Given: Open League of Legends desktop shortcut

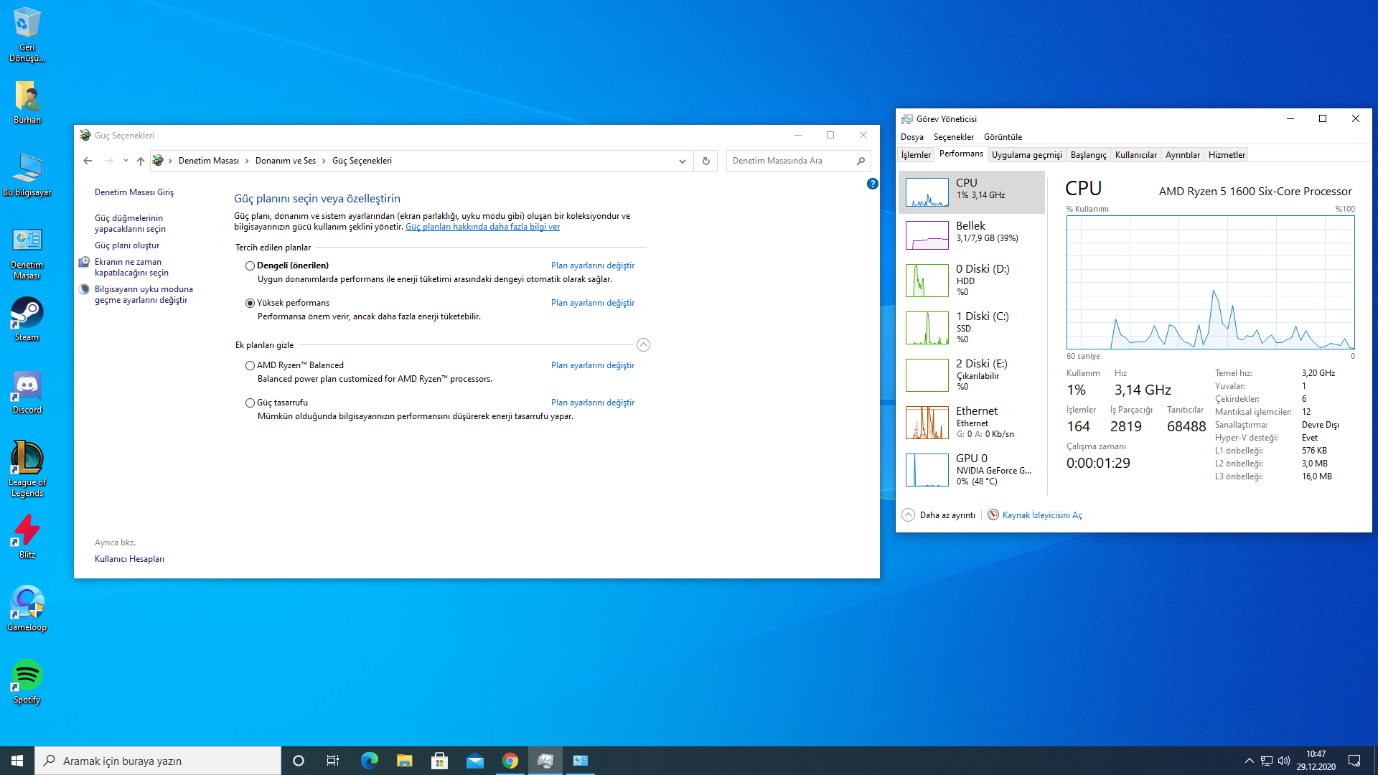Looking at the screenshot, I should [x=27, y=469].
